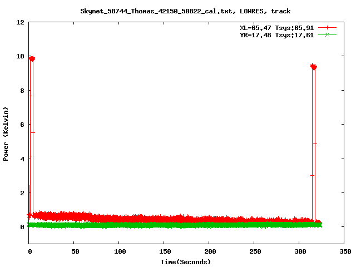The image size is (356, 267).
Task: Click x-axis tick label 200
Action: 210,251
